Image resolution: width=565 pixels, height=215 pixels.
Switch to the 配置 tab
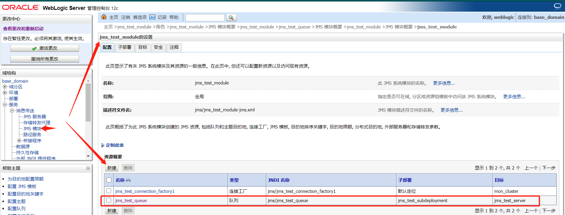coord(107,47)
